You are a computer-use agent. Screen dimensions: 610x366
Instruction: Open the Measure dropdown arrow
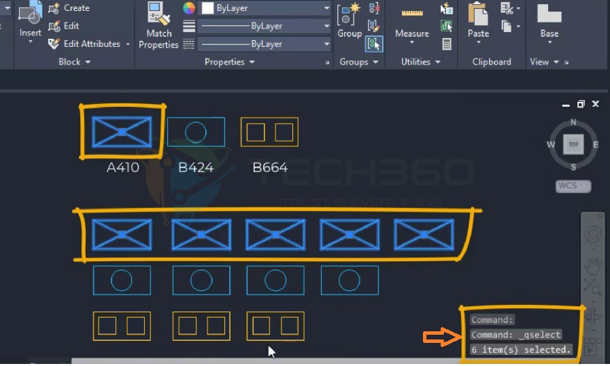tap(412, 42)
